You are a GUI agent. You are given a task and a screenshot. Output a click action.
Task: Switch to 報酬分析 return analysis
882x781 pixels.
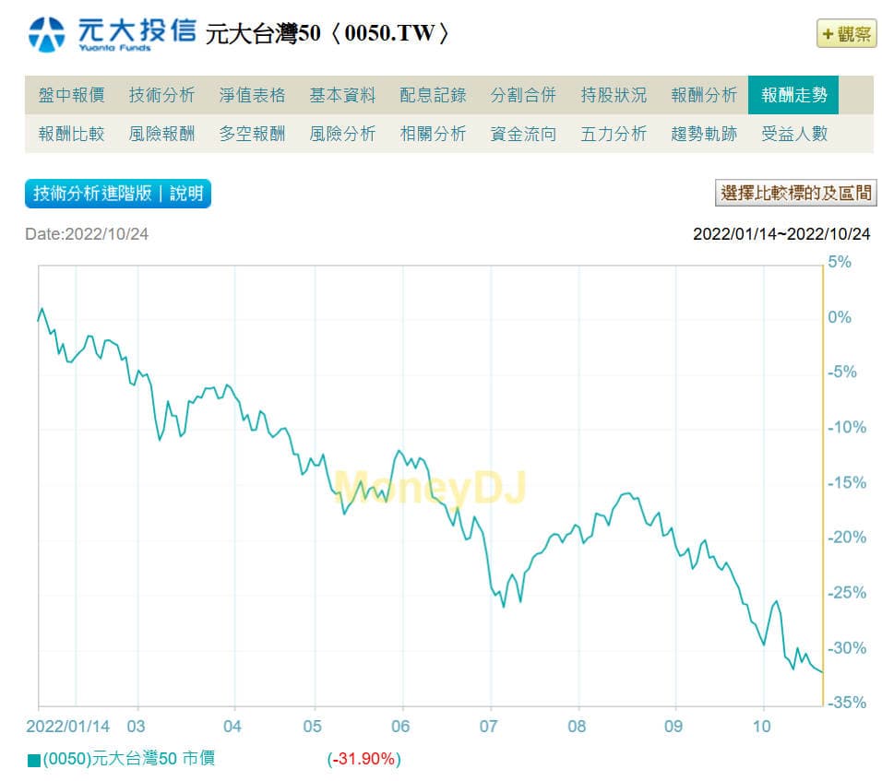click(x=704, y=93)
